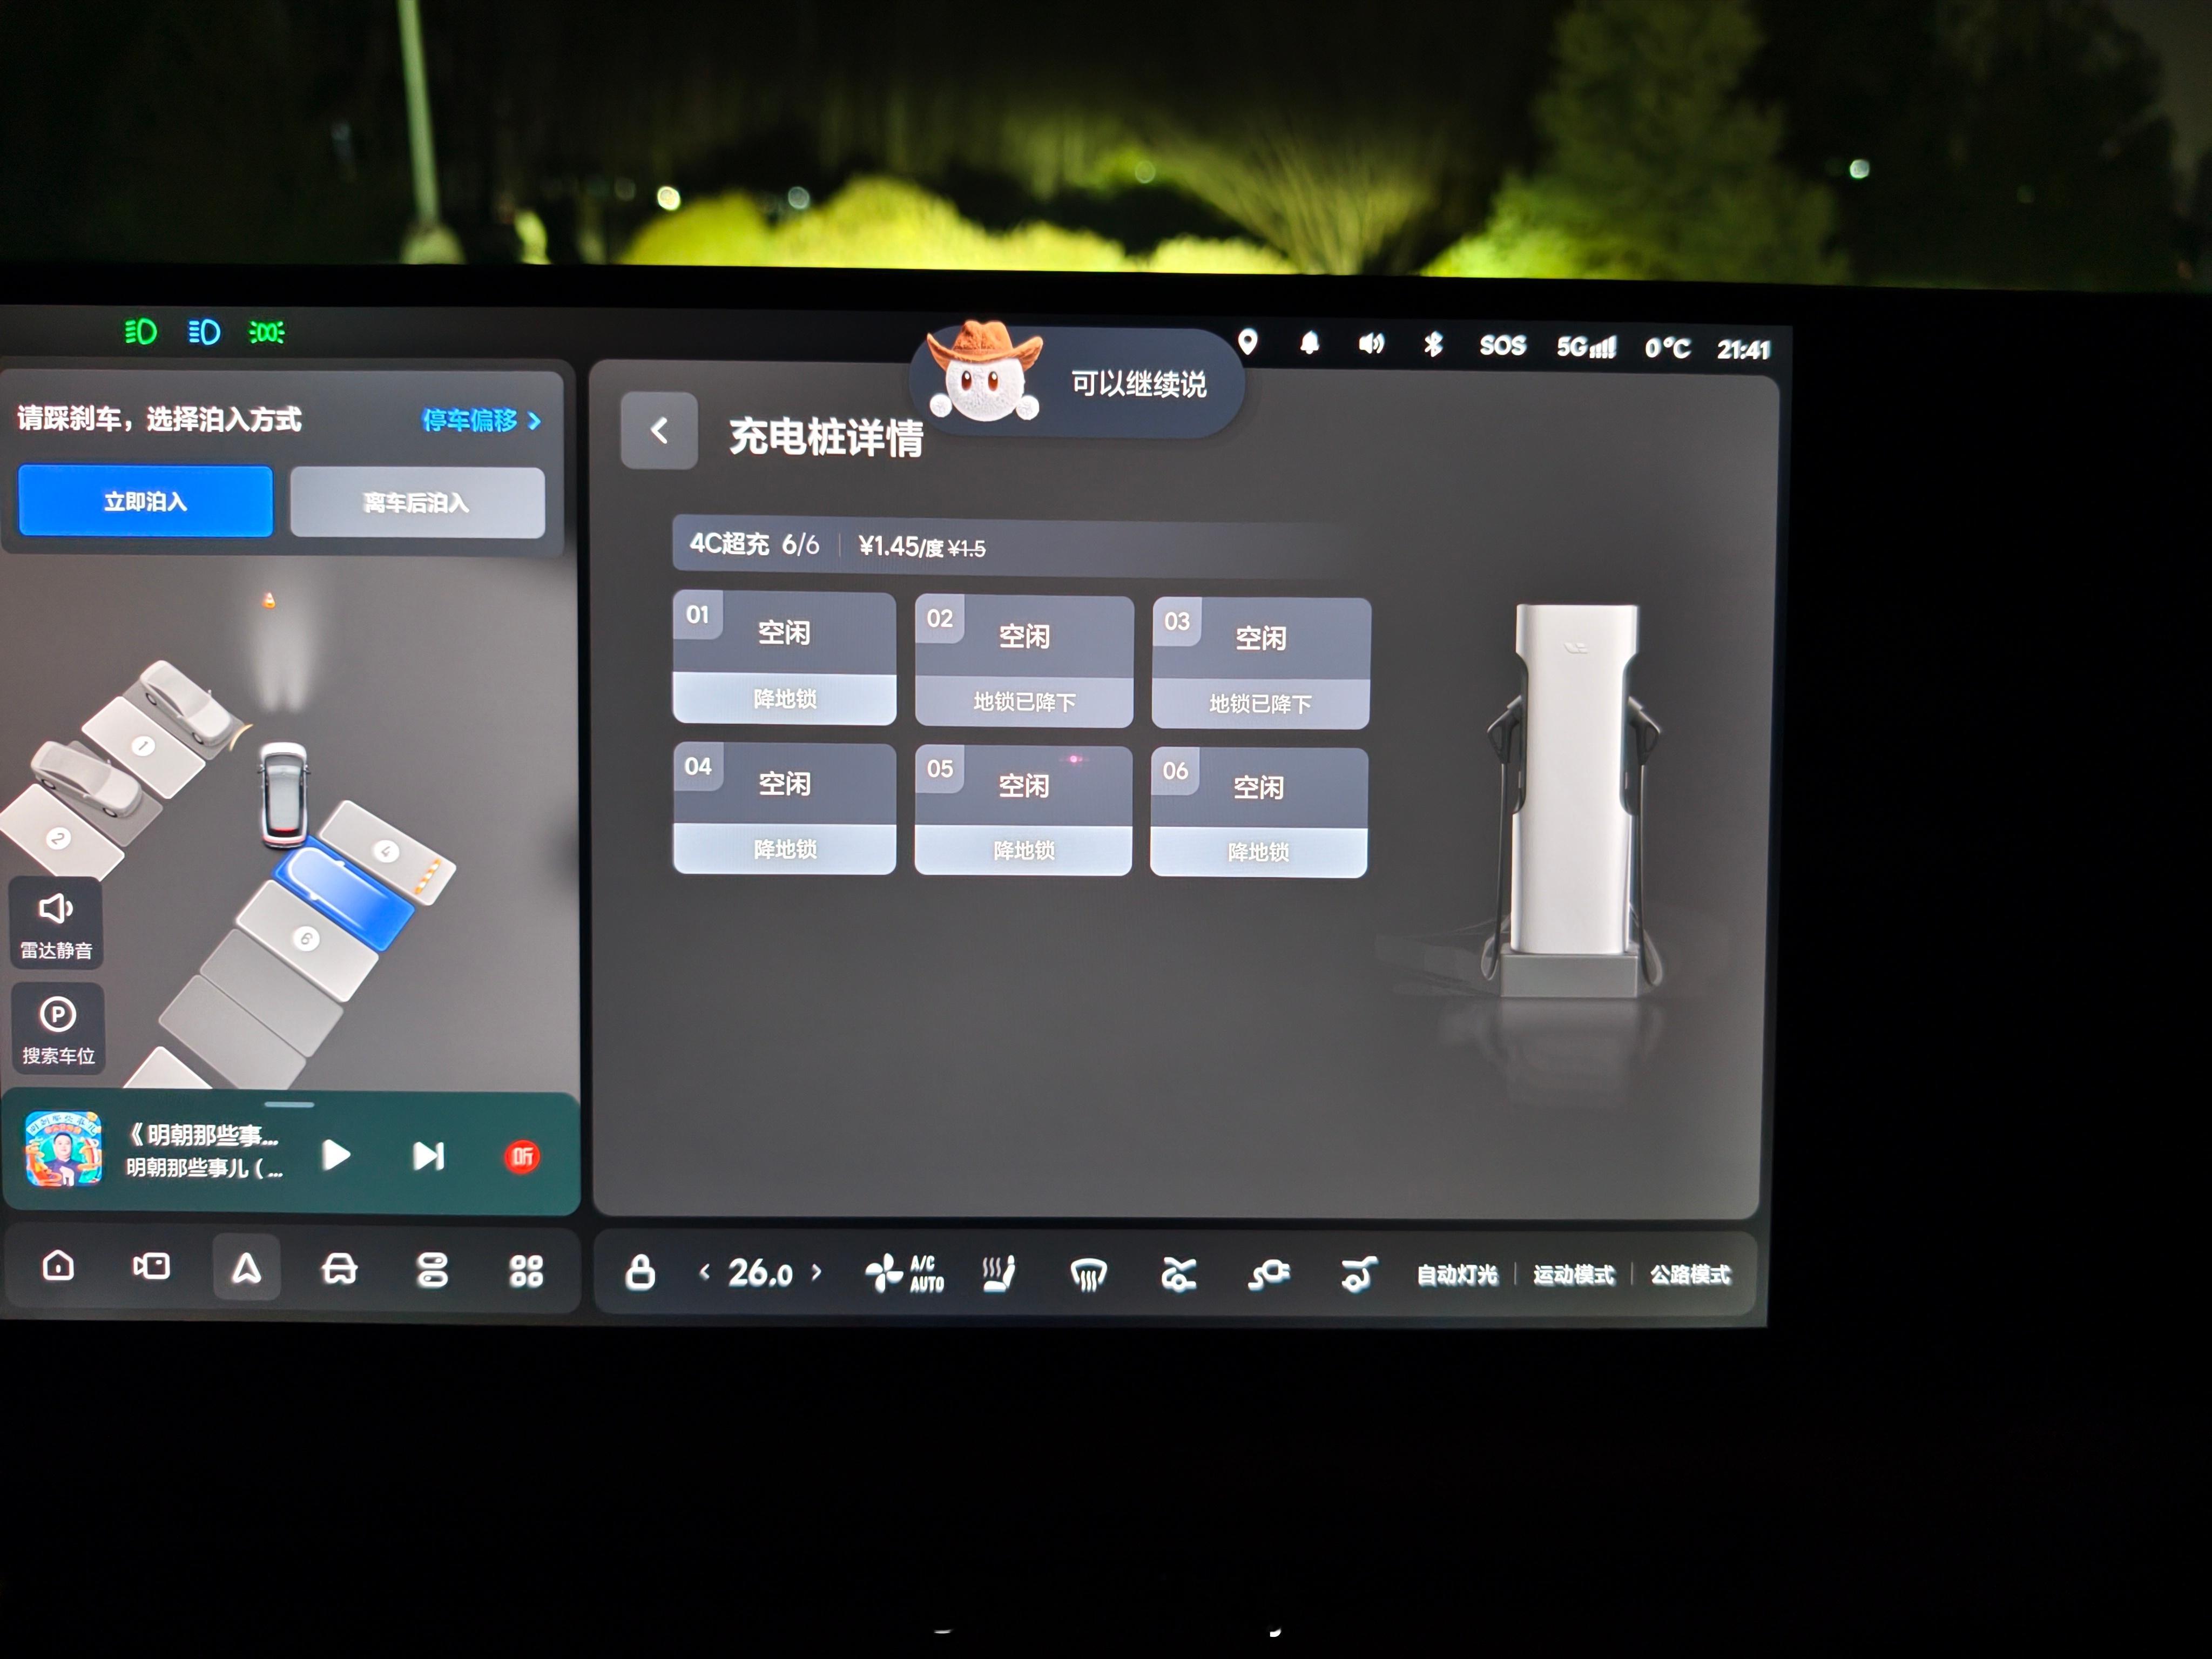
Task: Toggle radar mute (雷达静音)
Action: point(56,923)
